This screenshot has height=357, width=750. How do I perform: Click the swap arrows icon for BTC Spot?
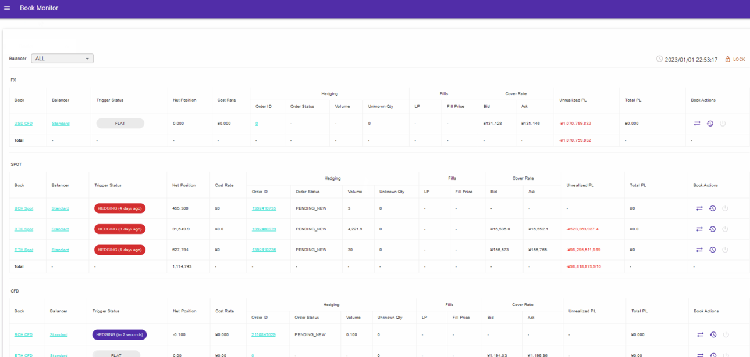pyautogui.click(x=699, y=229)
